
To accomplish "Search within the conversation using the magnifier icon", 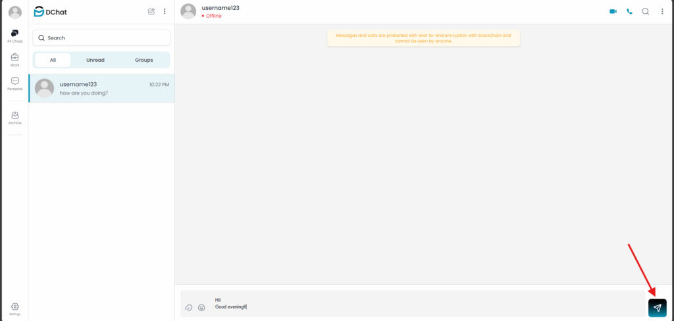I will [x=645, y=12].
